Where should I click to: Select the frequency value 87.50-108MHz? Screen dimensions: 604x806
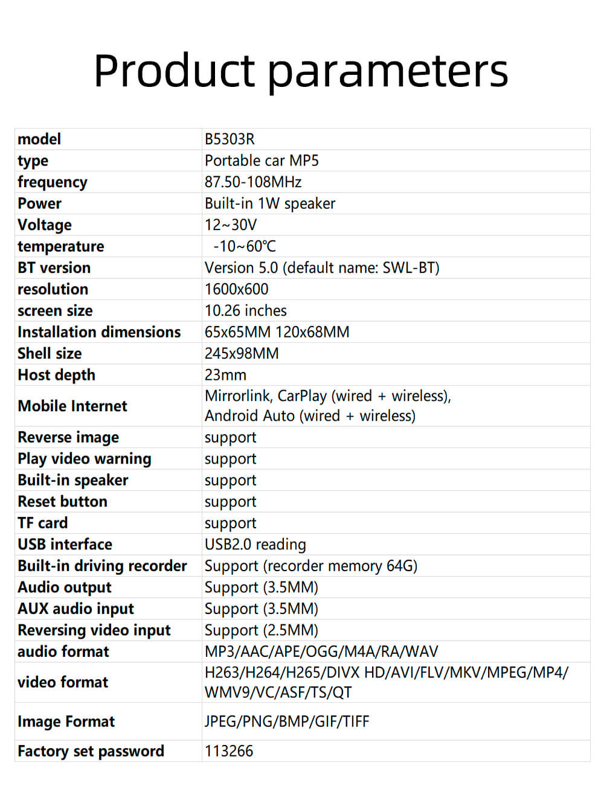(253, 182)
